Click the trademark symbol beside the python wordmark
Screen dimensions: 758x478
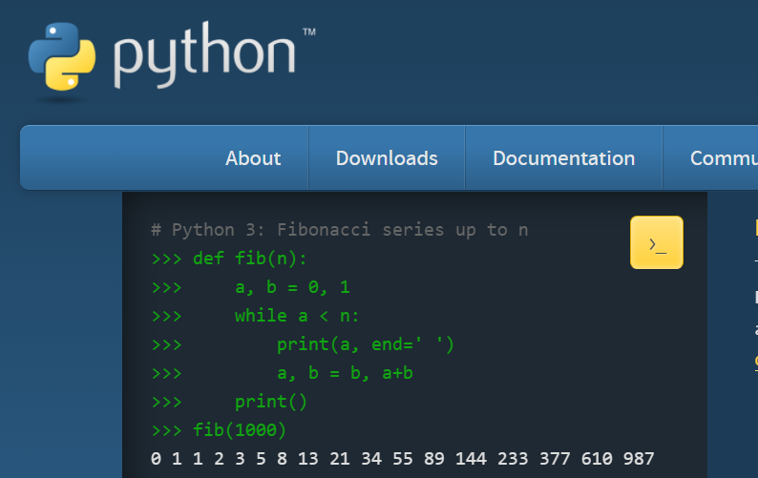coord(308,32)
